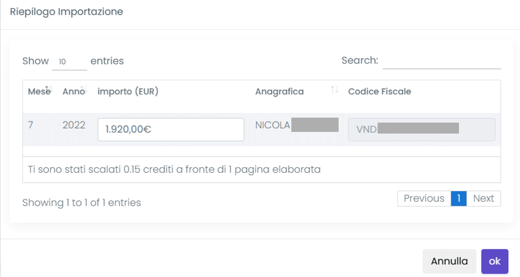Screen dimensions: 520x277
Task: Click the Anno header label
Action: pos(74,92)
